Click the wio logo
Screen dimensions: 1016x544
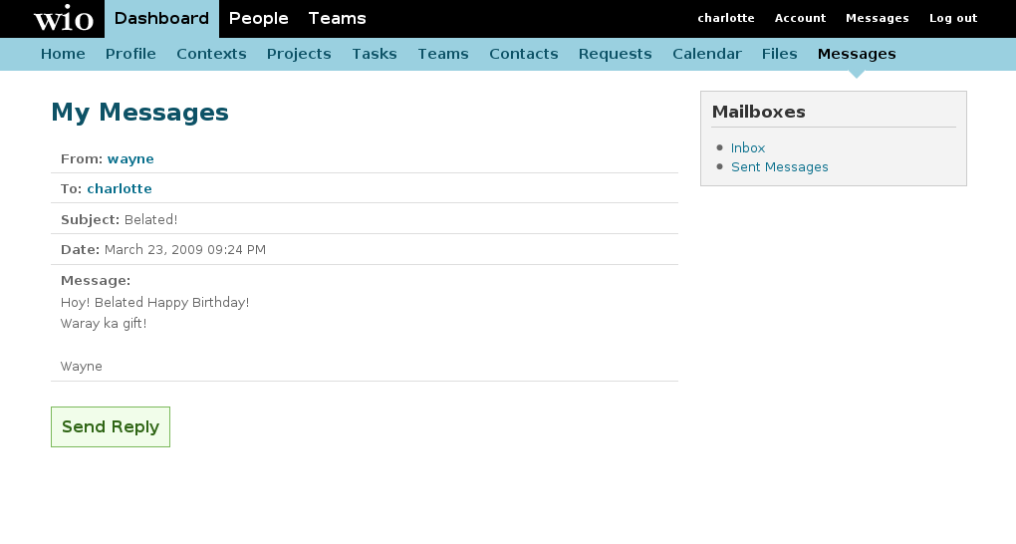(64, 19)
